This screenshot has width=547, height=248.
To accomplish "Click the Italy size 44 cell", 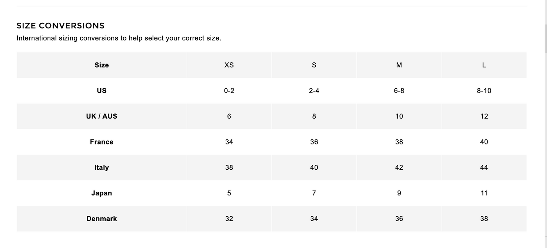I will (484, 167).
